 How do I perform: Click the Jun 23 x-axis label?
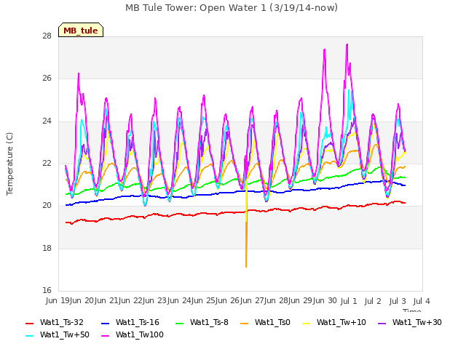(154, 301)
